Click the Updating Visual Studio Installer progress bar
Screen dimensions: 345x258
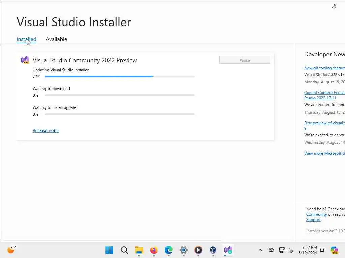tap(120, 76)
